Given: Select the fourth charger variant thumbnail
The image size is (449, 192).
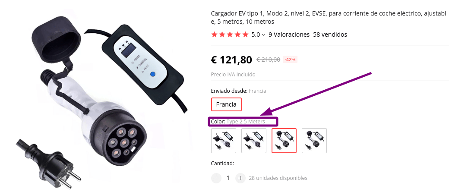Looking at the screenshot, I should 314,141.
